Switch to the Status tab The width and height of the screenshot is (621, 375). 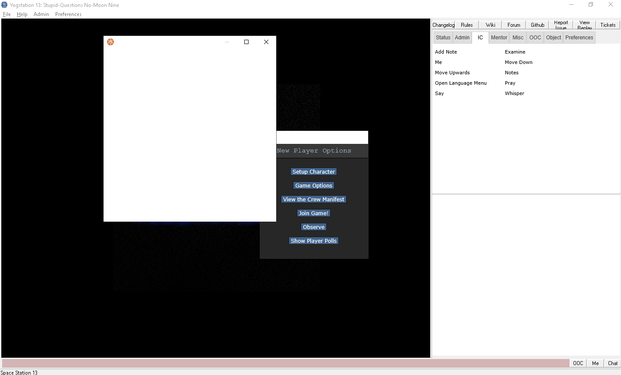point(443,38)
